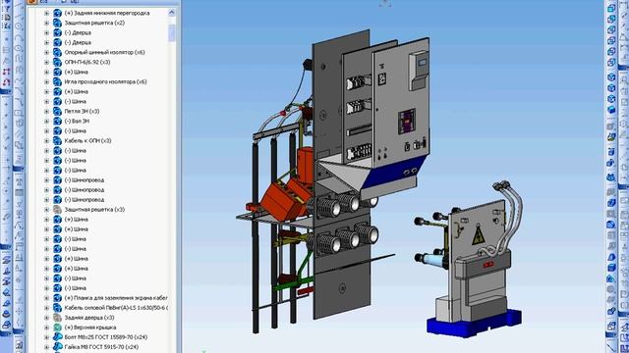Click the tree panel scrollbar thumb
Screen dimensions: 629x353
[172, 33]
